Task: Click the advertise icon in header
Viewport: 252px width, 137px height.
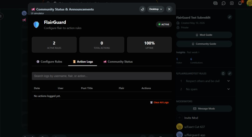Action: [215, 3]
